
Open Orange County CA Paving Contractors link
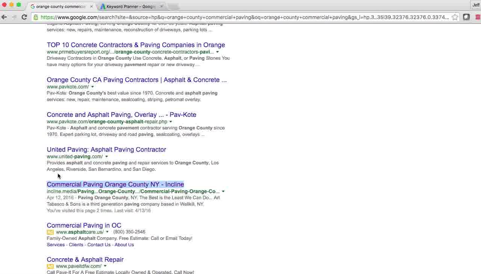[137, 80]
